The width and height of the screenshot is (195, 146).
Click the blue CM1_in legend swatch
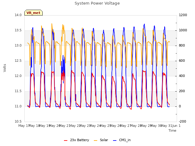pyautogui.click(x=115, y=140)
